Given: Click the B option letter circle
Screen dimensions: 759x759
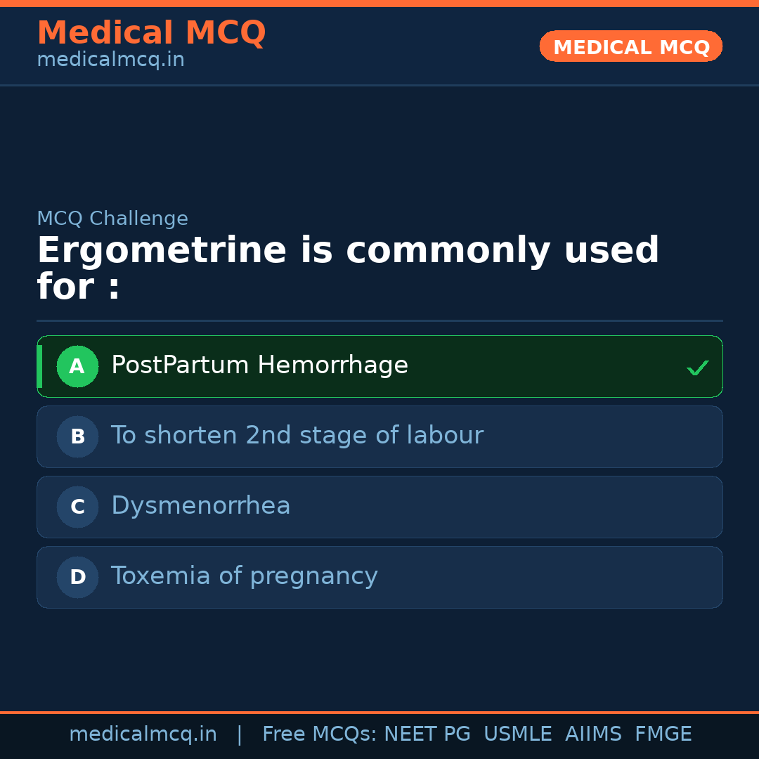Looking at the screenshot, I should click(x=77, y=436).
